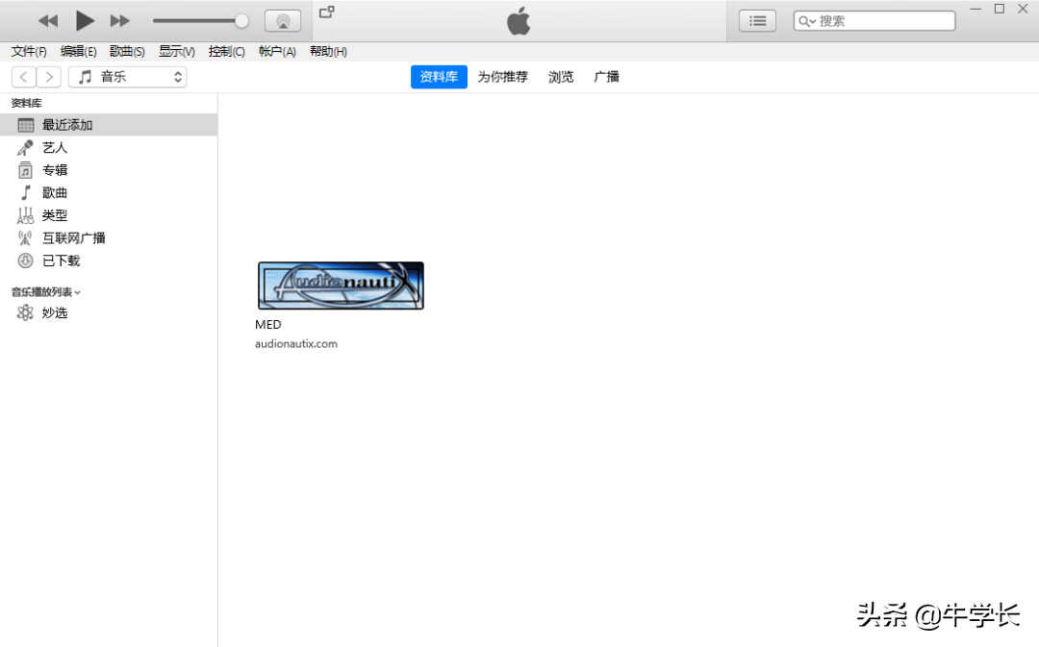Start playback with the play button
The image size is (1039, 647).
coord(84,20)
